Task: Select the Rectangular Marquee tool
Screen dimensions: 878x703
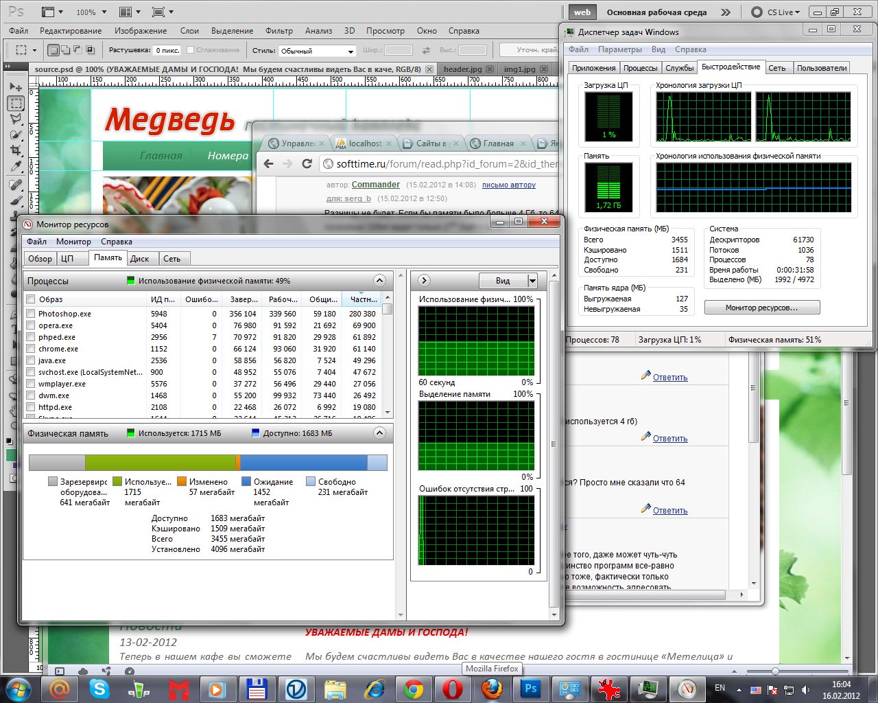Action: point(15,103)
